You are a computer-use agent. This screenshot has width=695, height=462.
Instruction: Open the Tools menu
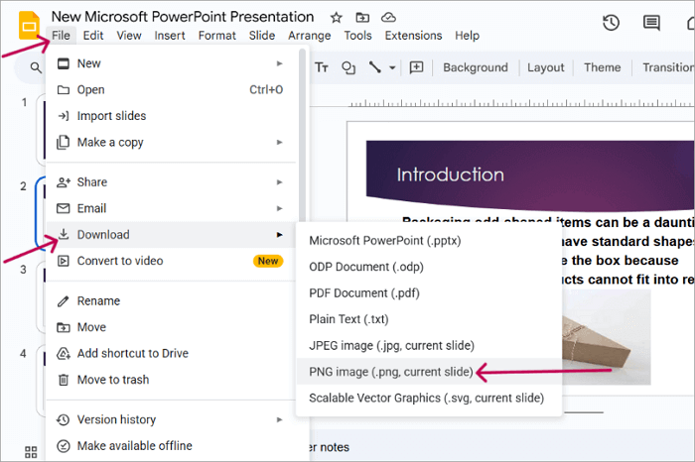click(358, 36)
